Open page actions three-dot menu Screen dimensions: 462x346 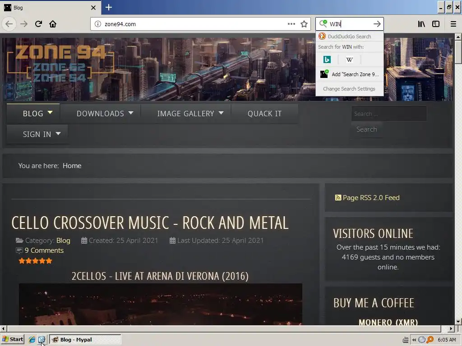pos(291,24)
